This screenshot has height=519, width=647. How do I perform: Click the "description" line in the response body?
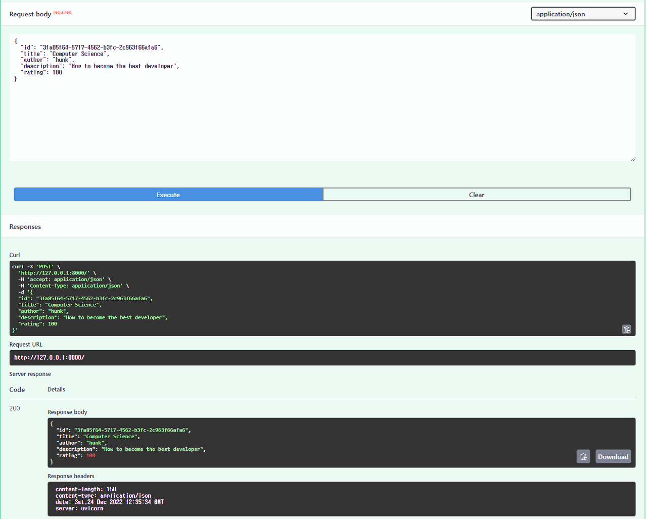pyautogui.click(x=131, y=449)
